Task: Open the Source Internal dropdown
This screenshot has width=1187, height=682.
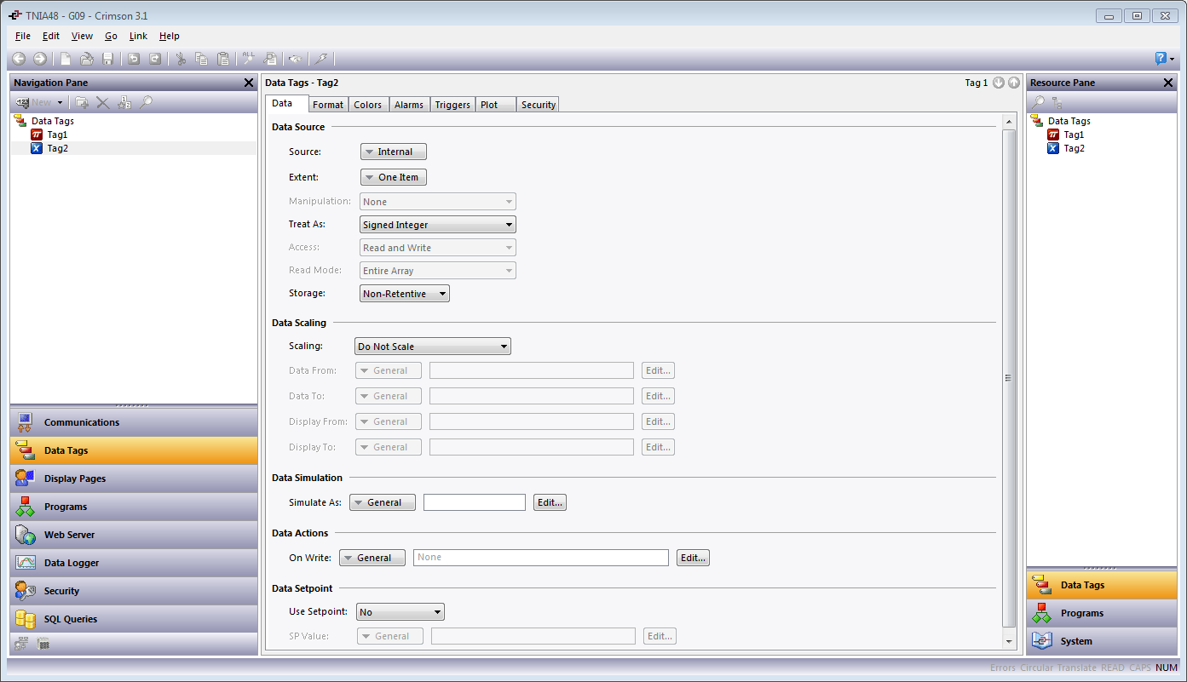Action: [x=394, y=152]
